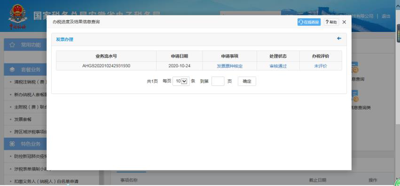Click the star icon beside 常用功能
This screenshot has height=186, width=400.
coord(12,45)
